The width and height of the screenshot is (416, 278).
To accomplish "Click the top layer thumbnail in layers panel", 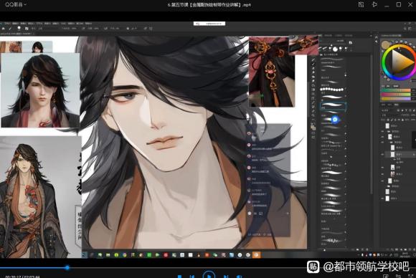I will (387, 126).
